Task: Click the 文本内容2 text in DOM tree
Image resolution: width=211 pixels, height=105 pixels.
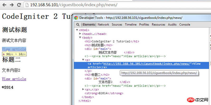Action: (105, 82)
